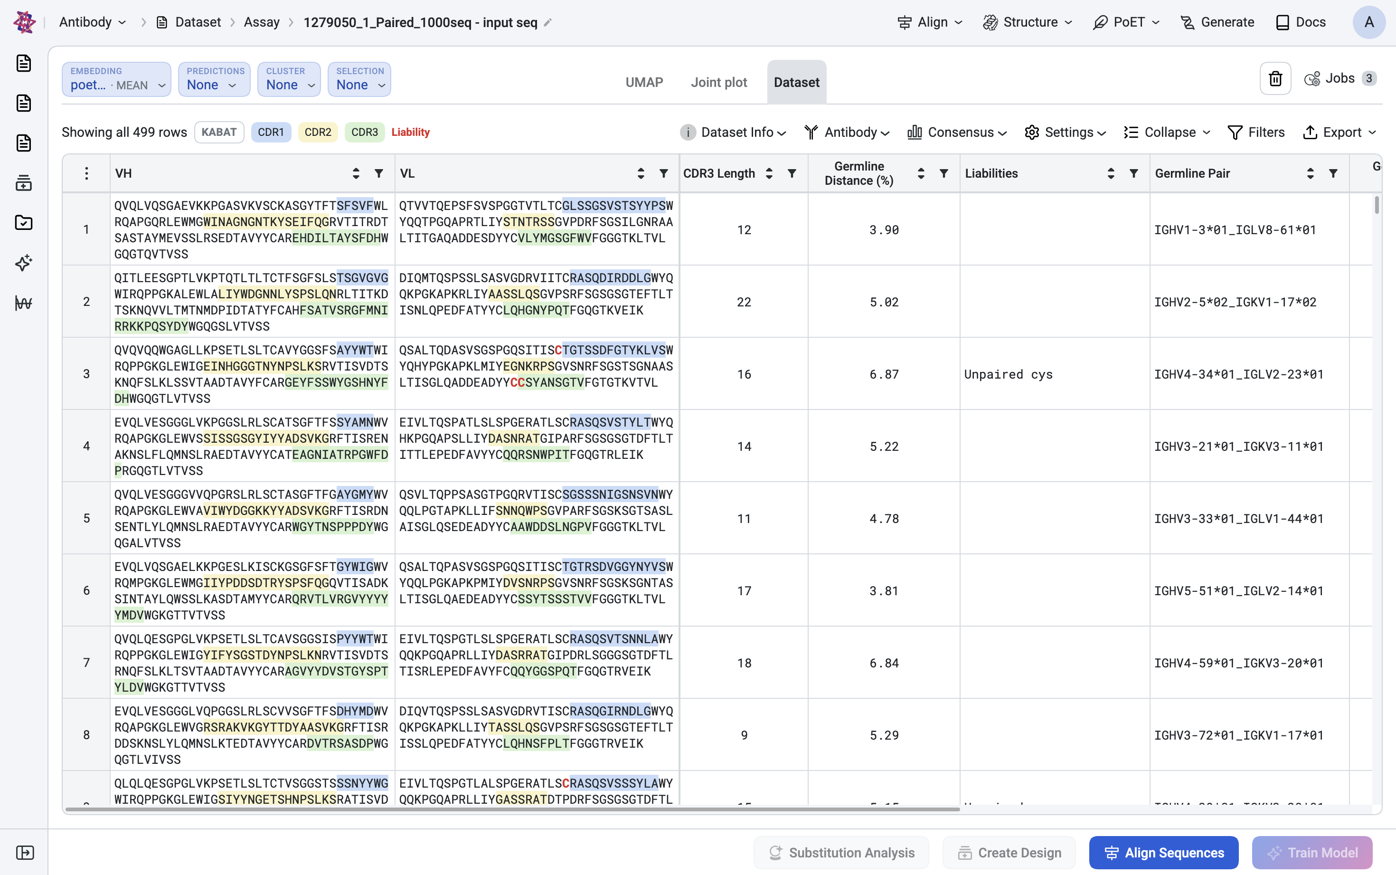Image resolution: width=1396 pixels, height=875 pixels.
Task: Switch to the Joint plot tab
Action: (719, 82)
